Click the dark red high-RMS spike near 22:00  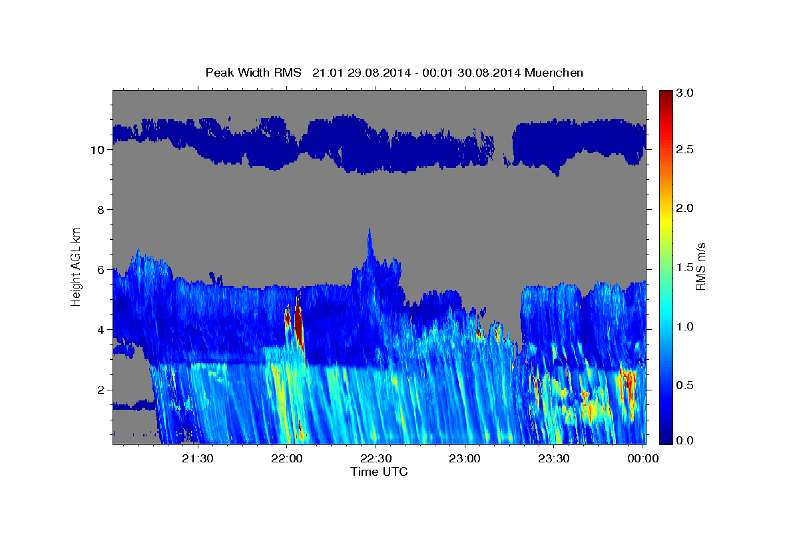[x=298, y=323]
